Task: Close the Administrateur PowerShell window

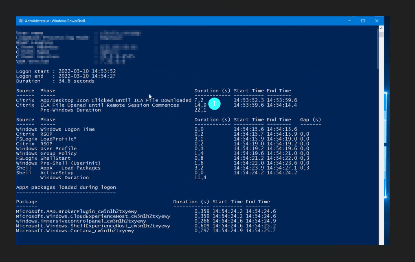Action: [377, 21]
